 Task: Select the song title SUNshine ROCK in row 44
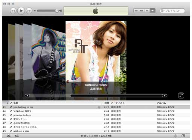click(x=22, y=111)
